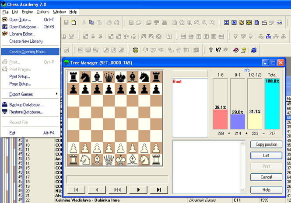The height and width of the screenshot is (203, 291).
Task: Click the empty field above Root list
Action: 190,73
